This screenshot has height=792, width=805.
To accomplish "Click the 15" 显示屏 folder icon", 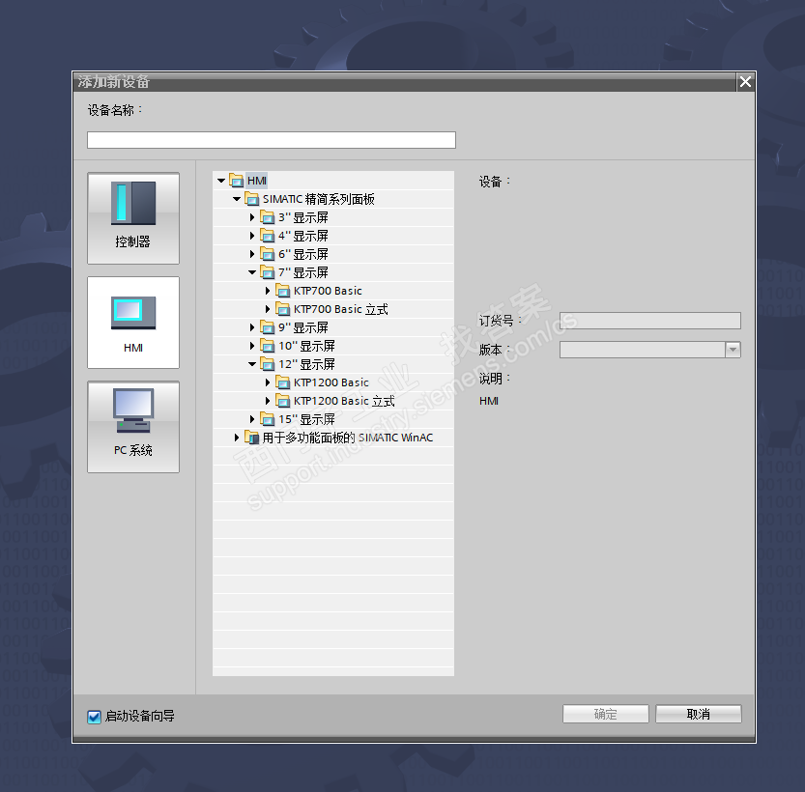I will tap(267, 419).
